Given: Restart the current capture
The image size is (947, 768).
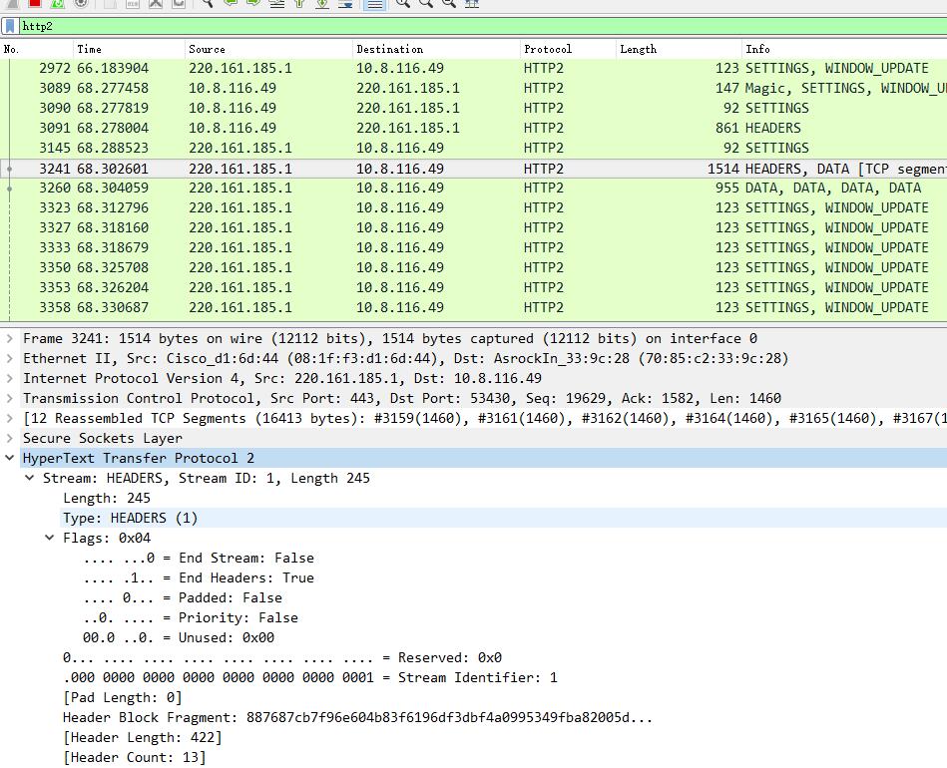Looking at the screenshot, I should click(58, 3).
